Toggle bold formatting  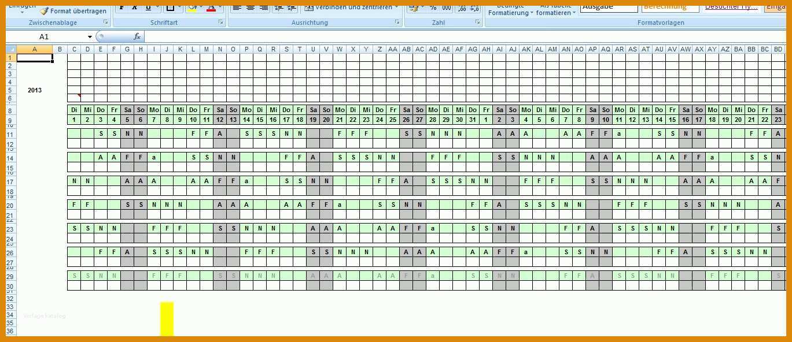[121, 7]
